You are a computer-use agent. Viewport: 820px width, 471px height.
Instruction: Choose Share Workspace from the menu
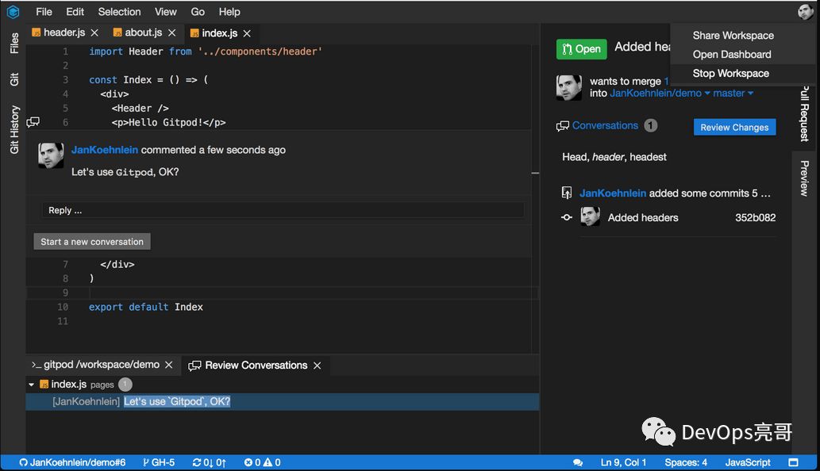pyautogui.click(x=733, y=36)
